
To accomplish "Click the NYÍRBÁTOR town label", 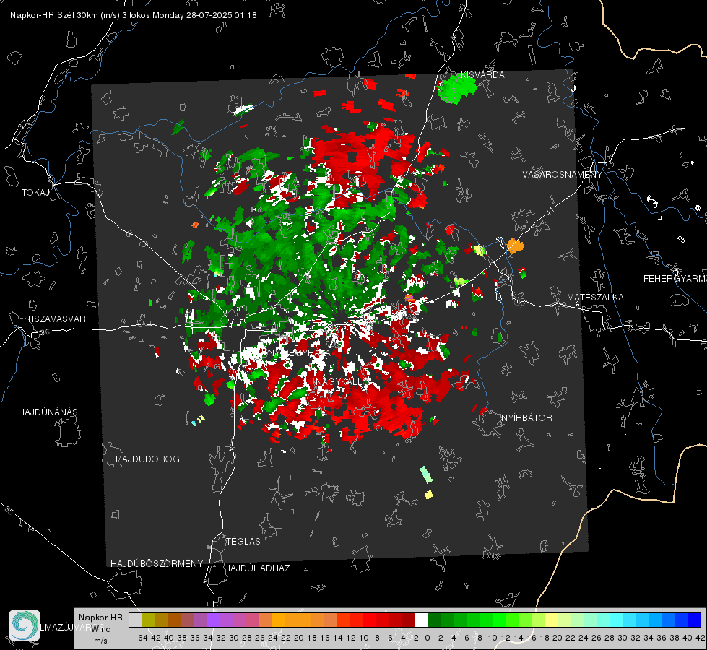I will pyautogui.click(x=526, y=418).
